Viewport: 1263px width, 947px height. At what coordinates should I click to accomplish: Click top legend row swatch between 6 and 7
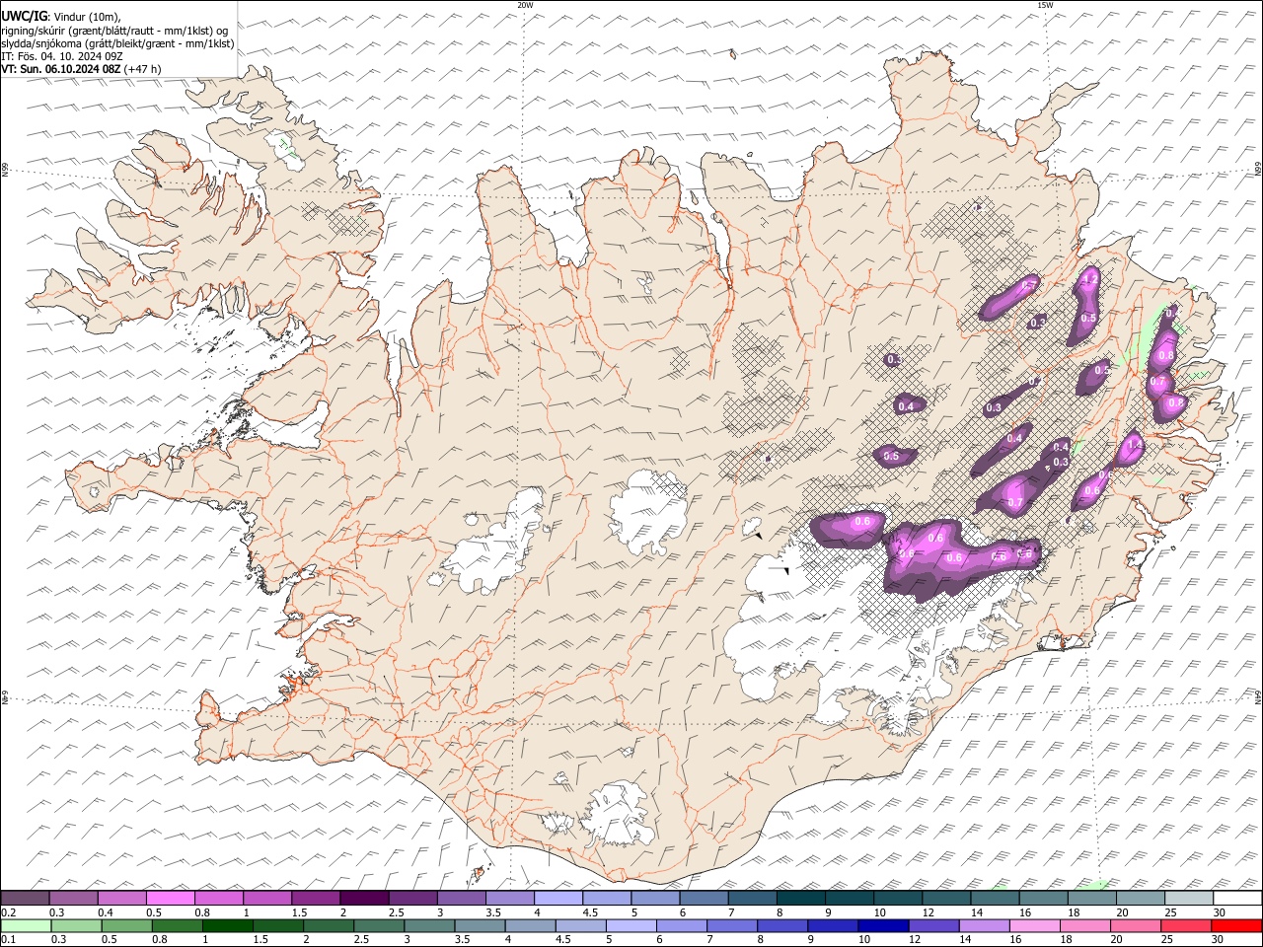703,898
